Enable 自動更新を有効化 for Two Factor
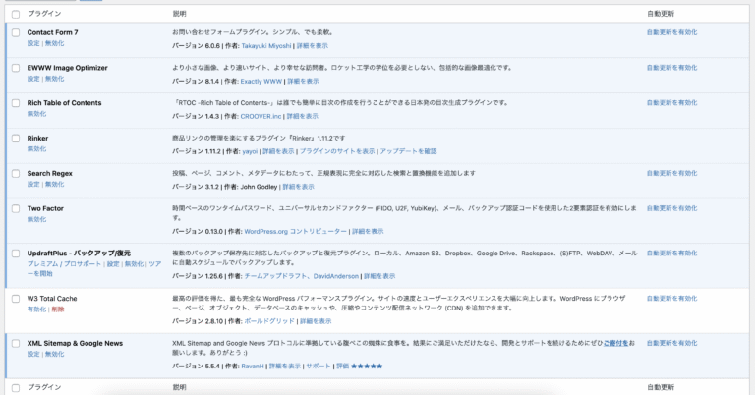The image size is (755, 395). pyautogui.click(x=671, y=208)
